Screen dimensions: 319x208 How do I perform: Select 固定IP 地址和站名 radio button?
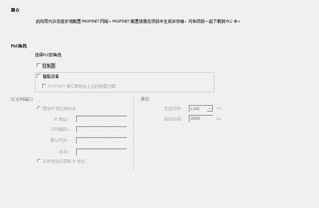[39, 108]
